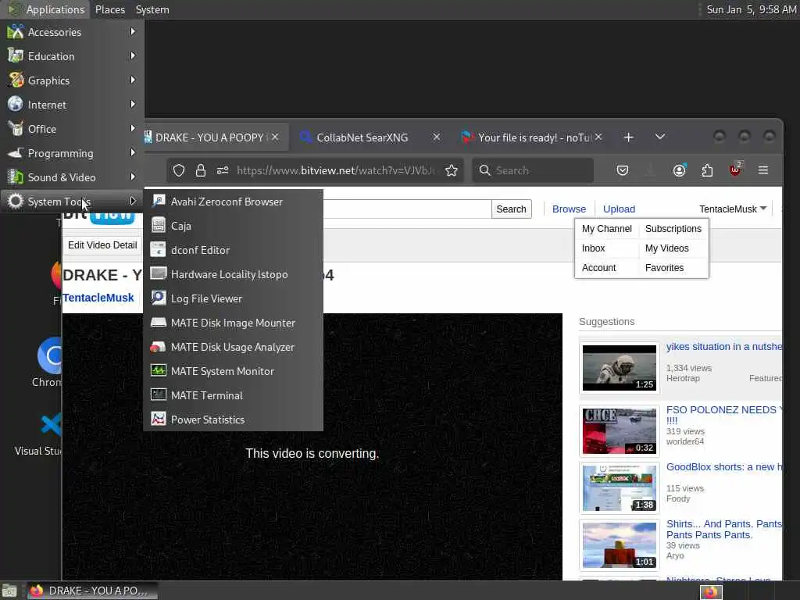Open the list all tabs dropdown

(x=659, y=137)
